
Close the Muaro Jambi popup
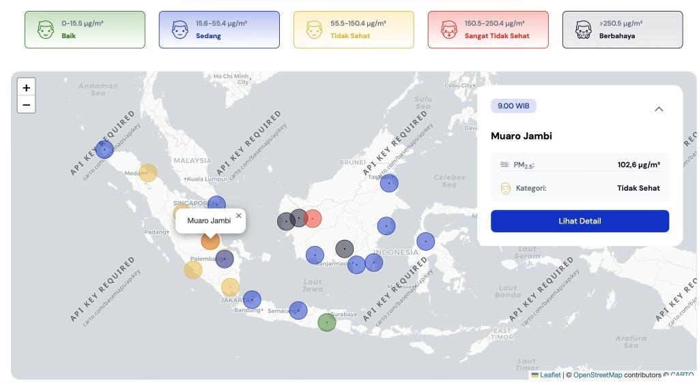[x=238, y=216]
